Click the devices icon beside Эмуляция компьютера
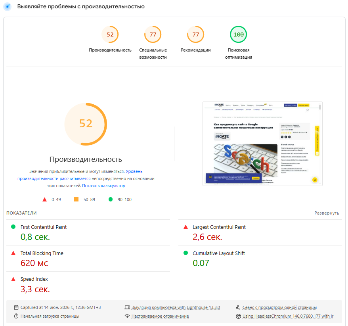The image size is (348, 326). [x=127, y=307]
